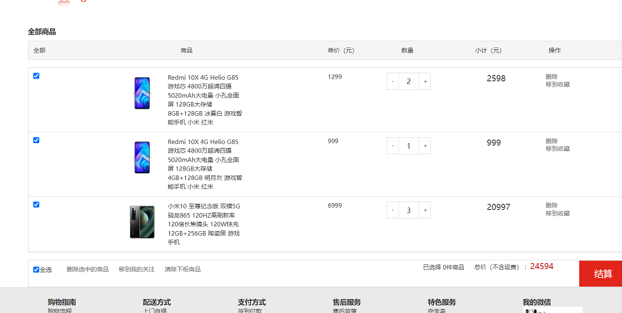Click 清除下柜商品 link
The height and width of the screenshot is (313, 622).
coord(183,270)
